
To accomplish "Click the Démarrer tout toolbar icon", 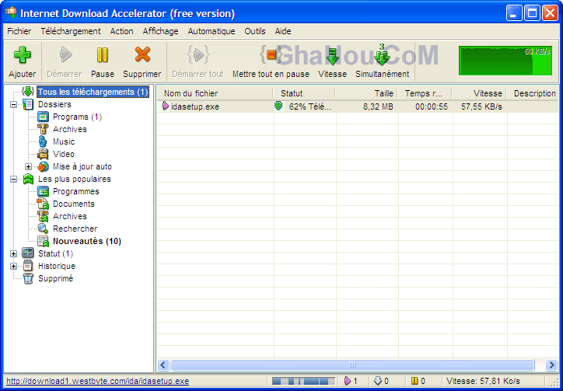I will [198, 55].
